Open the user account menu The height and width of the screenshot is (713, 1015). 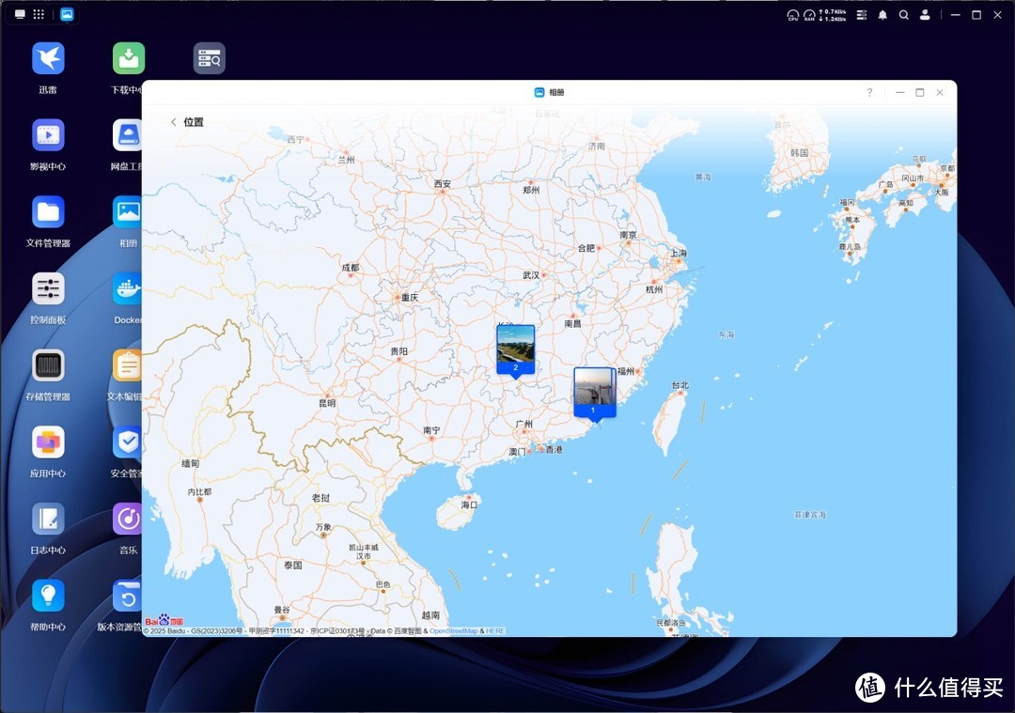[926, 15]
